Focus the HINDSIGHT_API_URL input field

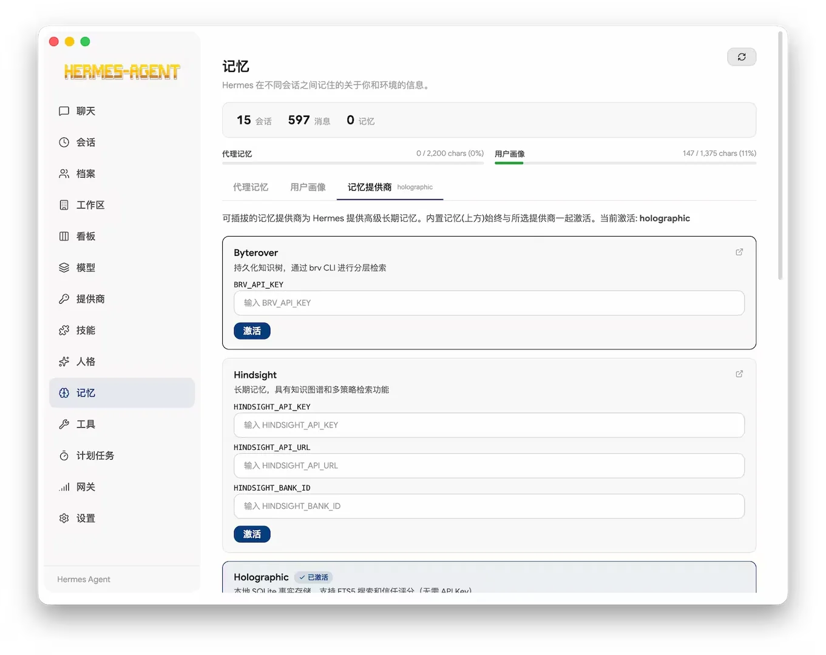pyautogui.click(x=489, y=466)
